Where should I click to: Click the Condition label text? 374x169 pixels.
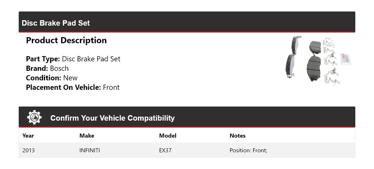point(44,78)
